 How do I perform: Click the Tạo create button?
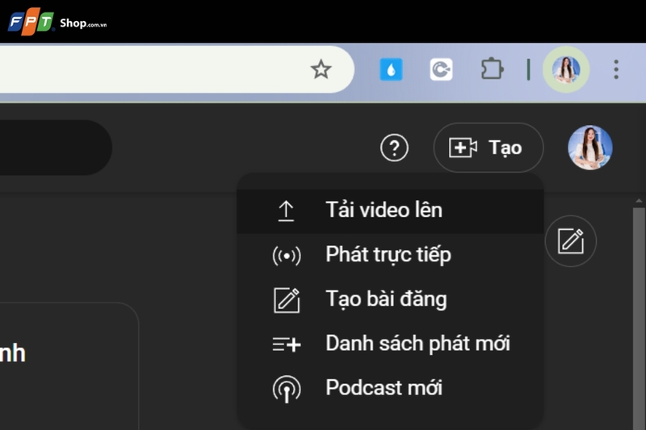pyautogui.click(x=489, y=148)
